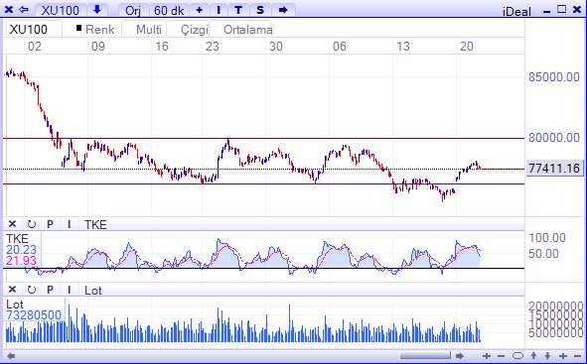Viewport: 587px width, 364px height.
Task: Click the up-arrow icon in the bottom bar
Action: point(533,356)
